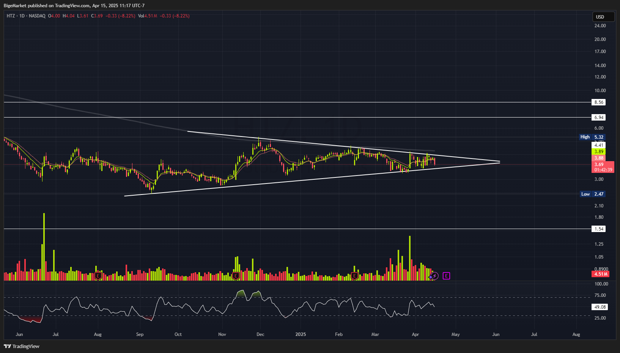Click the C3.69 close value in legend
620x353 pixels.
pos(97,16)
